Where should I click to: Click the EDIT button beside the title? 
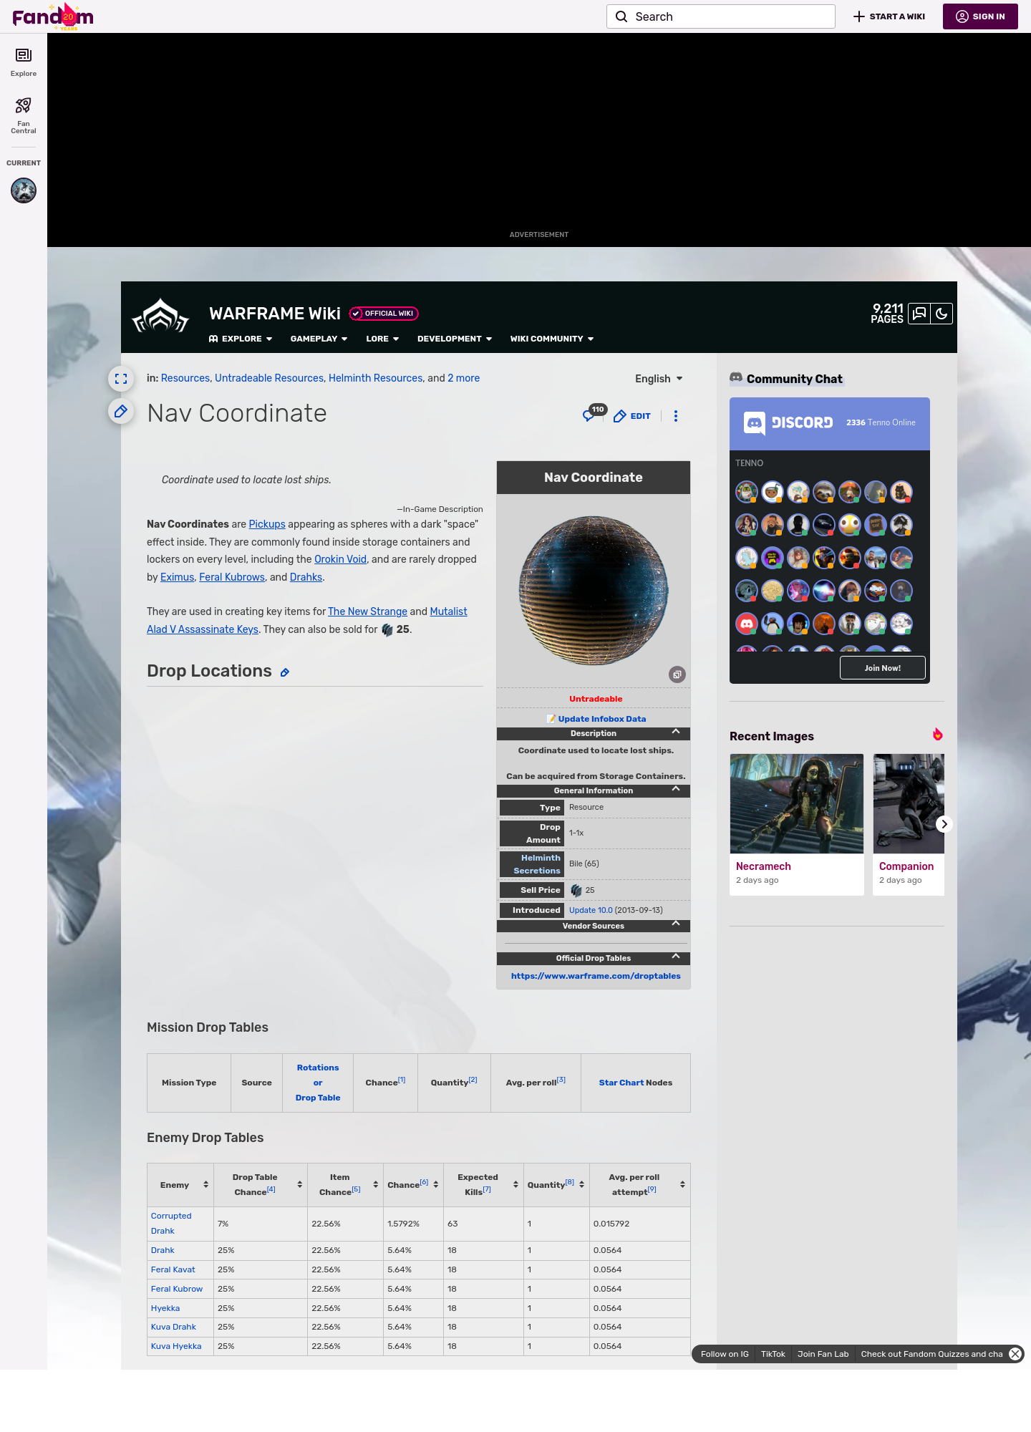click(x=632, y=416)
